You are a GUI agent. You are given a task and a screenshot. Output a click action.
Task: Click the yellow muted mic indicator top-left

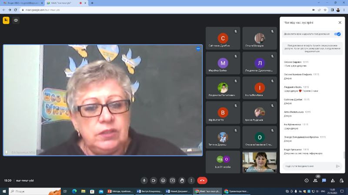pyautogui.click(x=6, y=20)
